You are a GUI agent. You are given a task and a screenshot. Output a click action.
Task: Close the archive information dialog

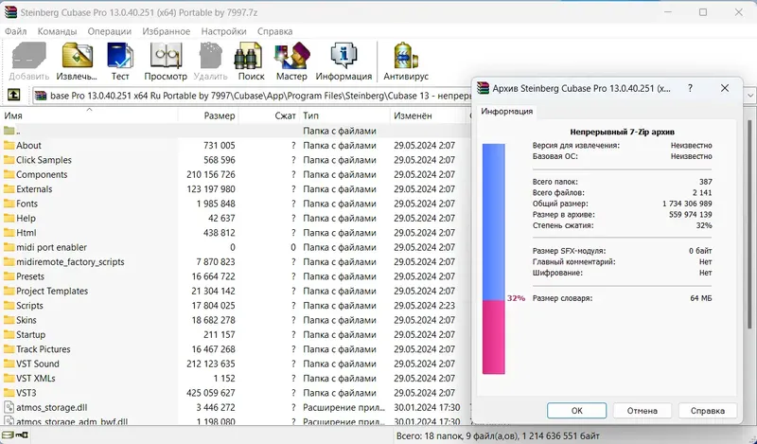click(x=725, y=88)
